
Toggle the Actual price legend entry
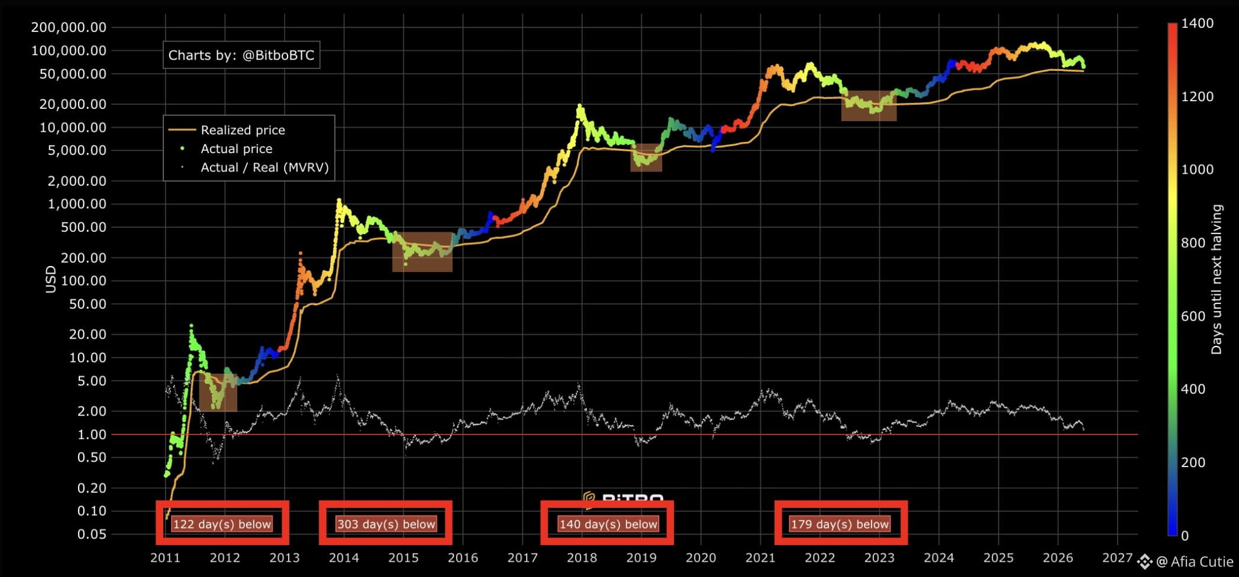[x=227, y=149]
